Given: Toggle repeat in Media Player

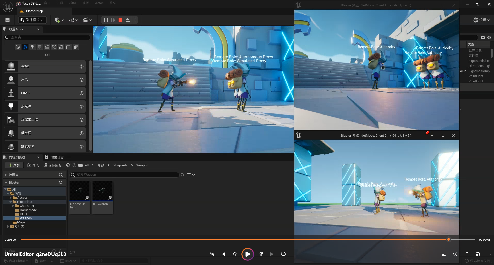Looking at the screenshot, I should [284, 254].
